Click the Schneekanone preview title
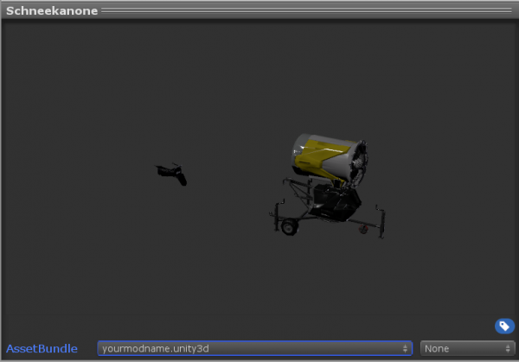Image resolution: width=519 pixels, height=362 pixels. [52, 11]
